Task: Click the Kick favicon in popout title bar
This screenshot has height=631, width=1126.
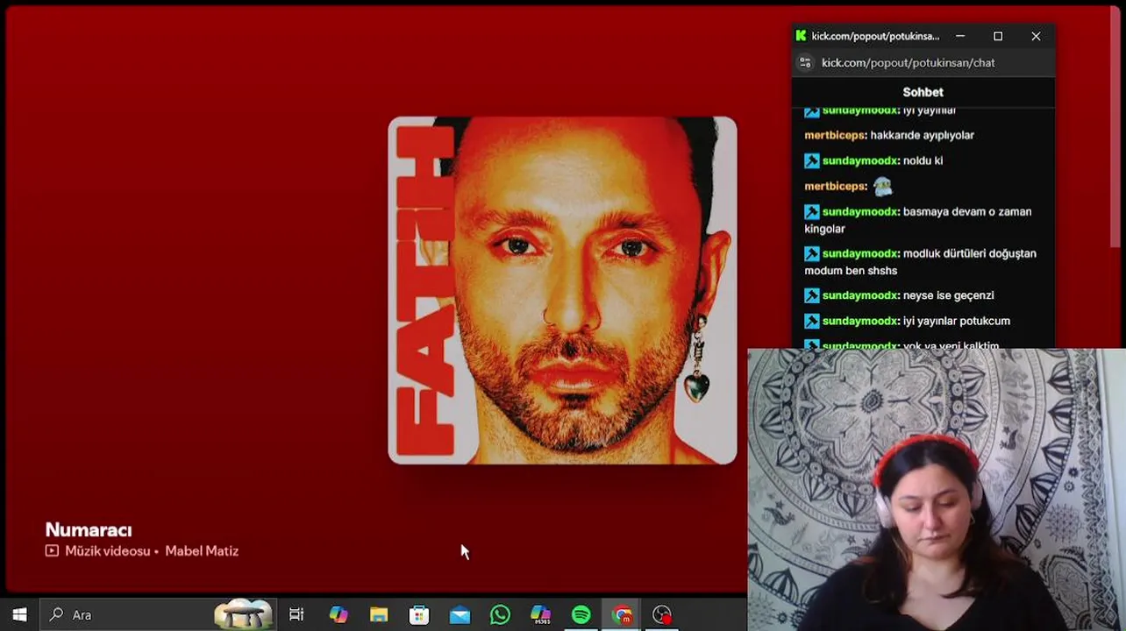Action: point(801,36)
